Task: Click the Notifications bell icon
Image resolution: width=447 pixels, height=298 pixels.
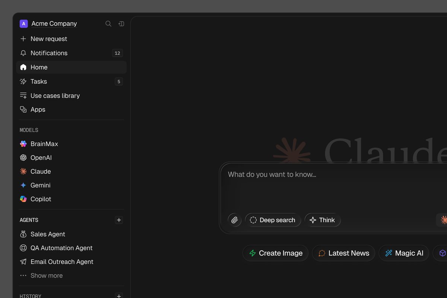Action: (x=23, y=53)
